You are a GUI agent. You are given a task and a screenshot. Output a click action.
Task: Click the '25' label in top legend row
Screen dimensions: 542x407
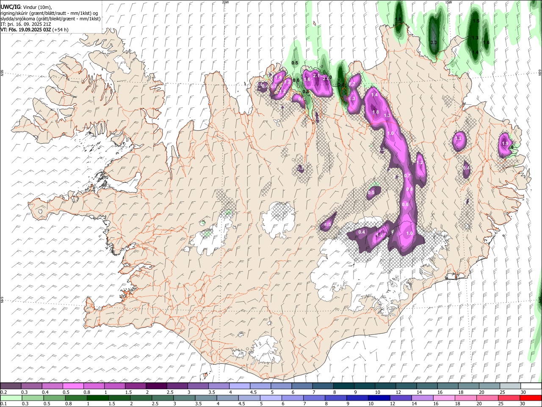coord(502,392)
